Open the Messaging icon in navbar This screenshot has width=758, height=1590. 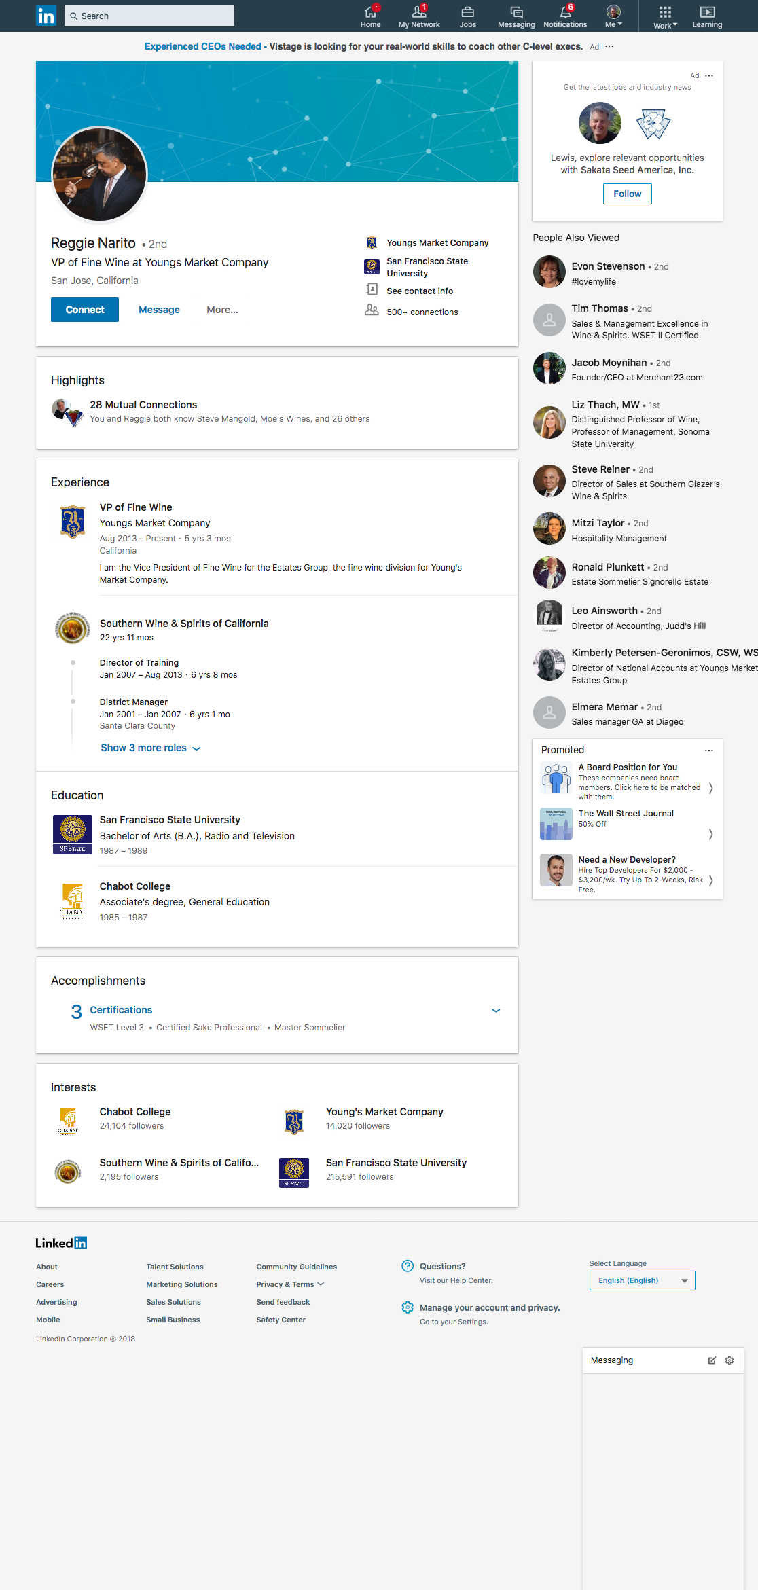tap(516, 16)
